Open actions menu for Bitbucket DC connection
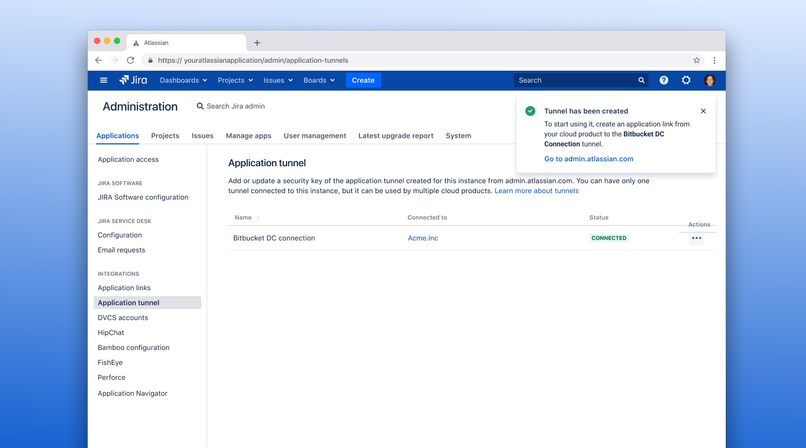 pyautogui.click(x=697, y=238)
